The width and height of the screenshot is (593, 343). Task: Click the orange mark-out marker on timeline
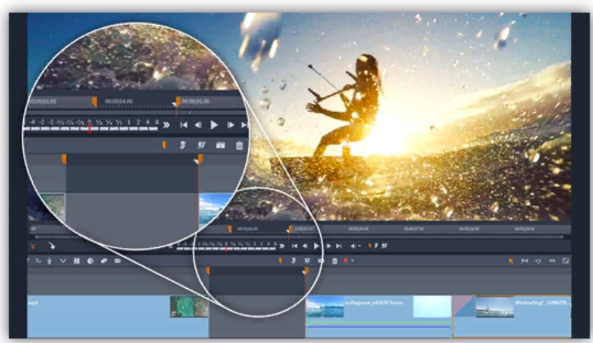coord(306,271)
